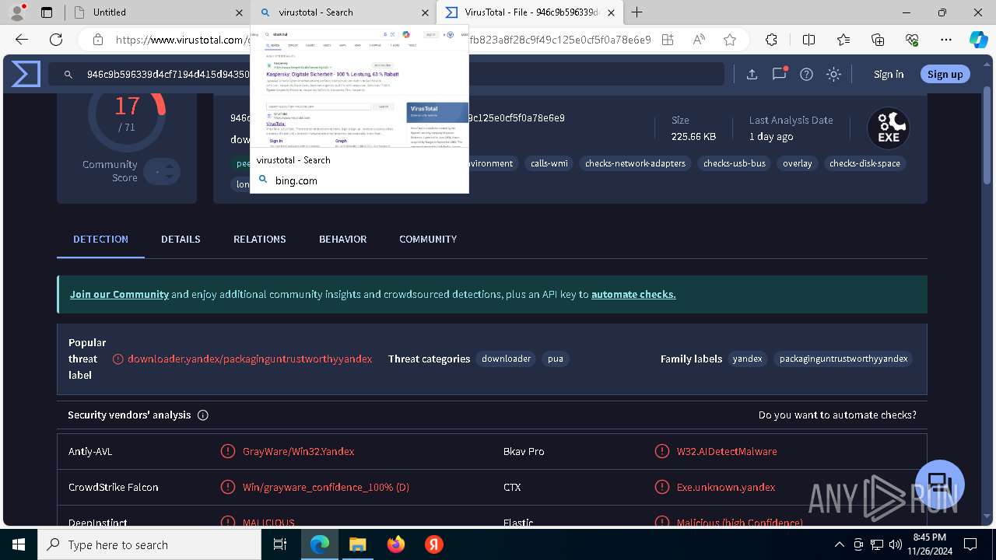Screen dimensions: 996x560
Task: Switch to the Untitled tab
Action: [x=156, y=12]
